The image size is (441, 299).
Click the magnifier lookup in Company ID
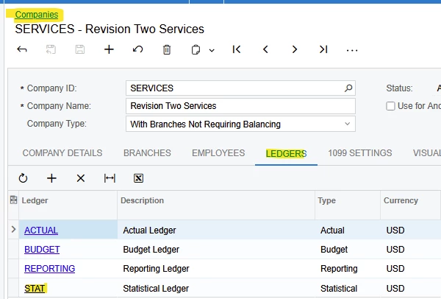[x=348, y=88]
